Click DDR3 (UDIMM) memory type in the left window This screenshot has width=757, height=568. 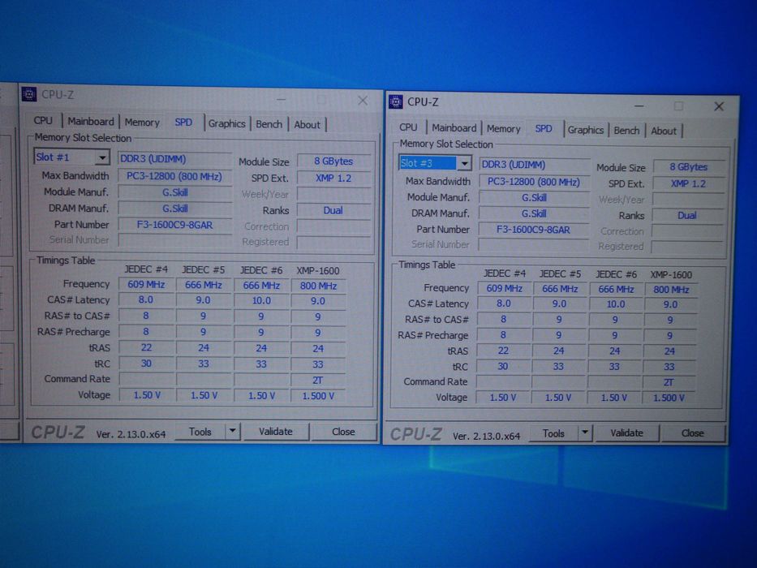(174, 159)
